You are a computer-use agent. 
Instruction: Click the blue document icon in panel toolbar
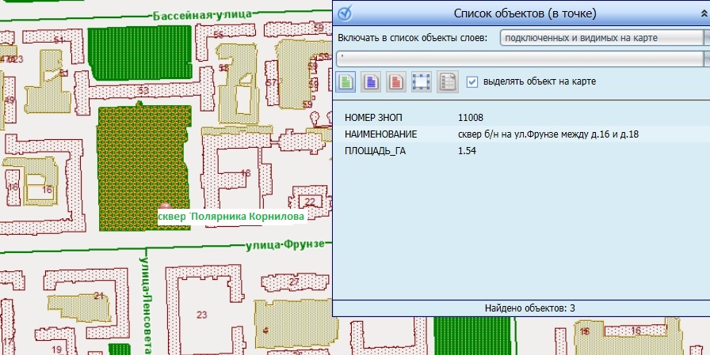click(x=371, y=81)
